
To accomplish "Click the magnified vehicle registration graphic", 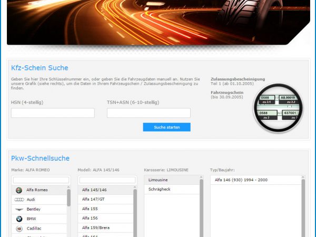I will click(278, 108).
